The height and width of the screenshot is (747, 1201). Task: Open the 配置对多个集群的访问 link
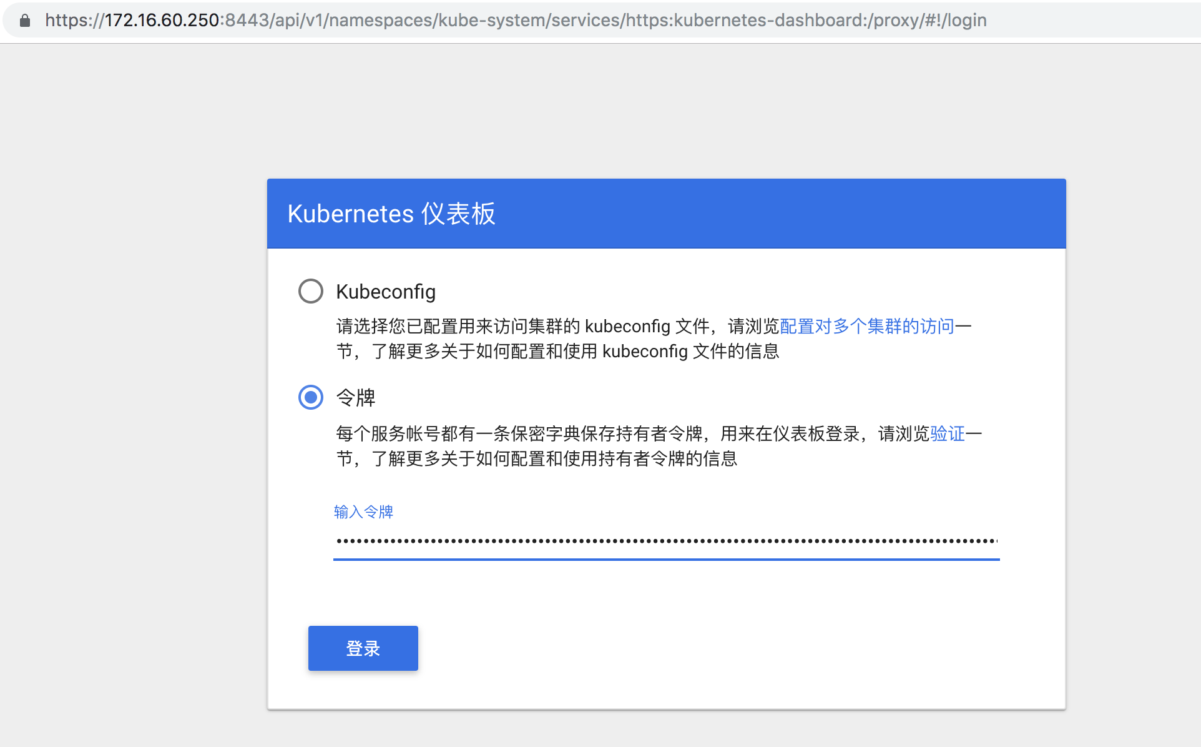[867, 326]
